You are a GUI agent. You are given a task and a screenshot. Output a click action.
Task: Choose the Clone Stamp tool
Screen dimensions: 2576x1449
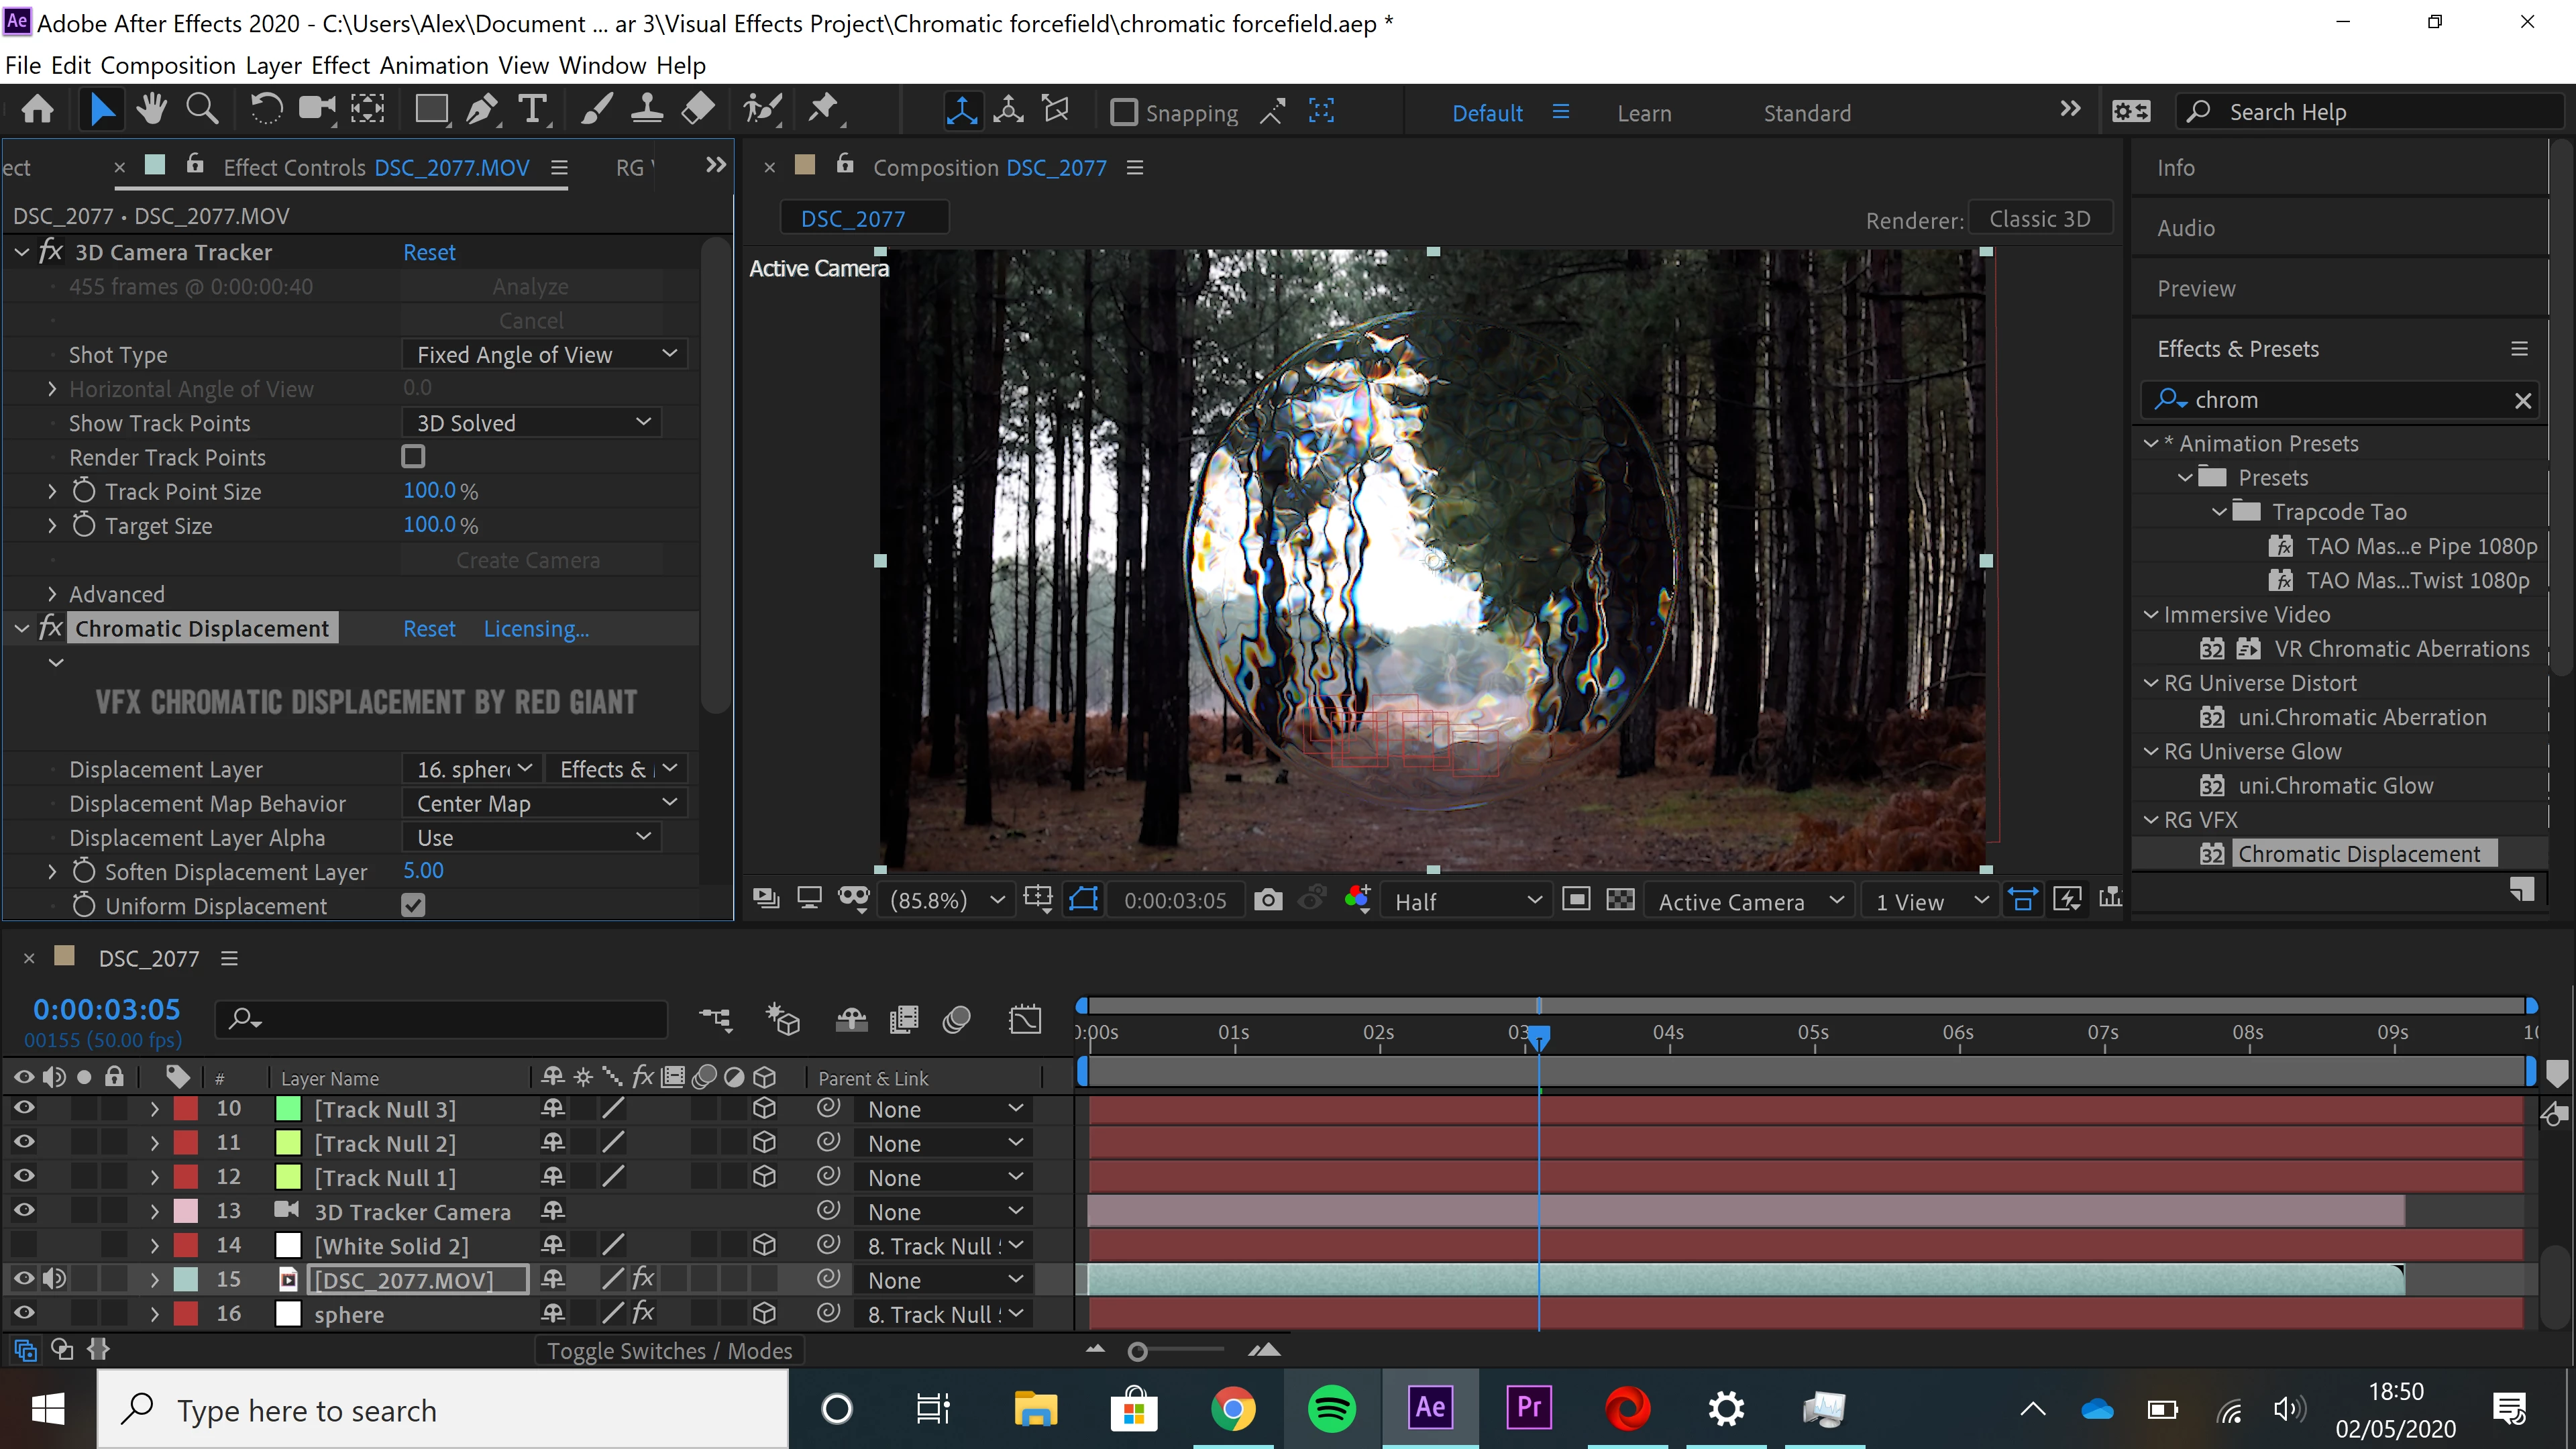pyautogui.click(x=646, y=110)
